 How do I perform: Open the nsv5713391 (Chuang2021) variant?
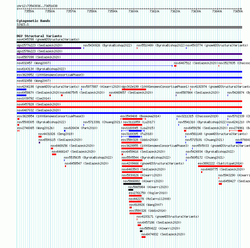click(x=103, y=122)
